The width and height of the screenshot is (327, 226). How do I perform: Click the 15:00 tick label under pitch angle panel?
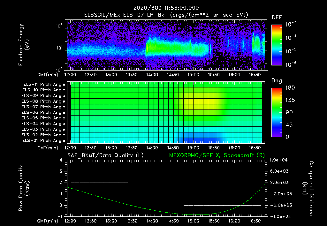tap(193, 148)
